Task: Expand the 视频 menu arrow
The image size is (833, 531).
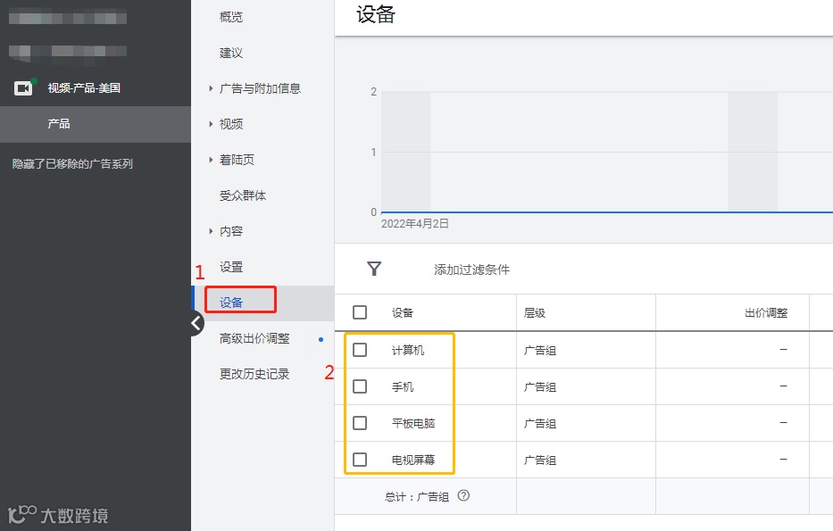Action: tap(211, 124)
